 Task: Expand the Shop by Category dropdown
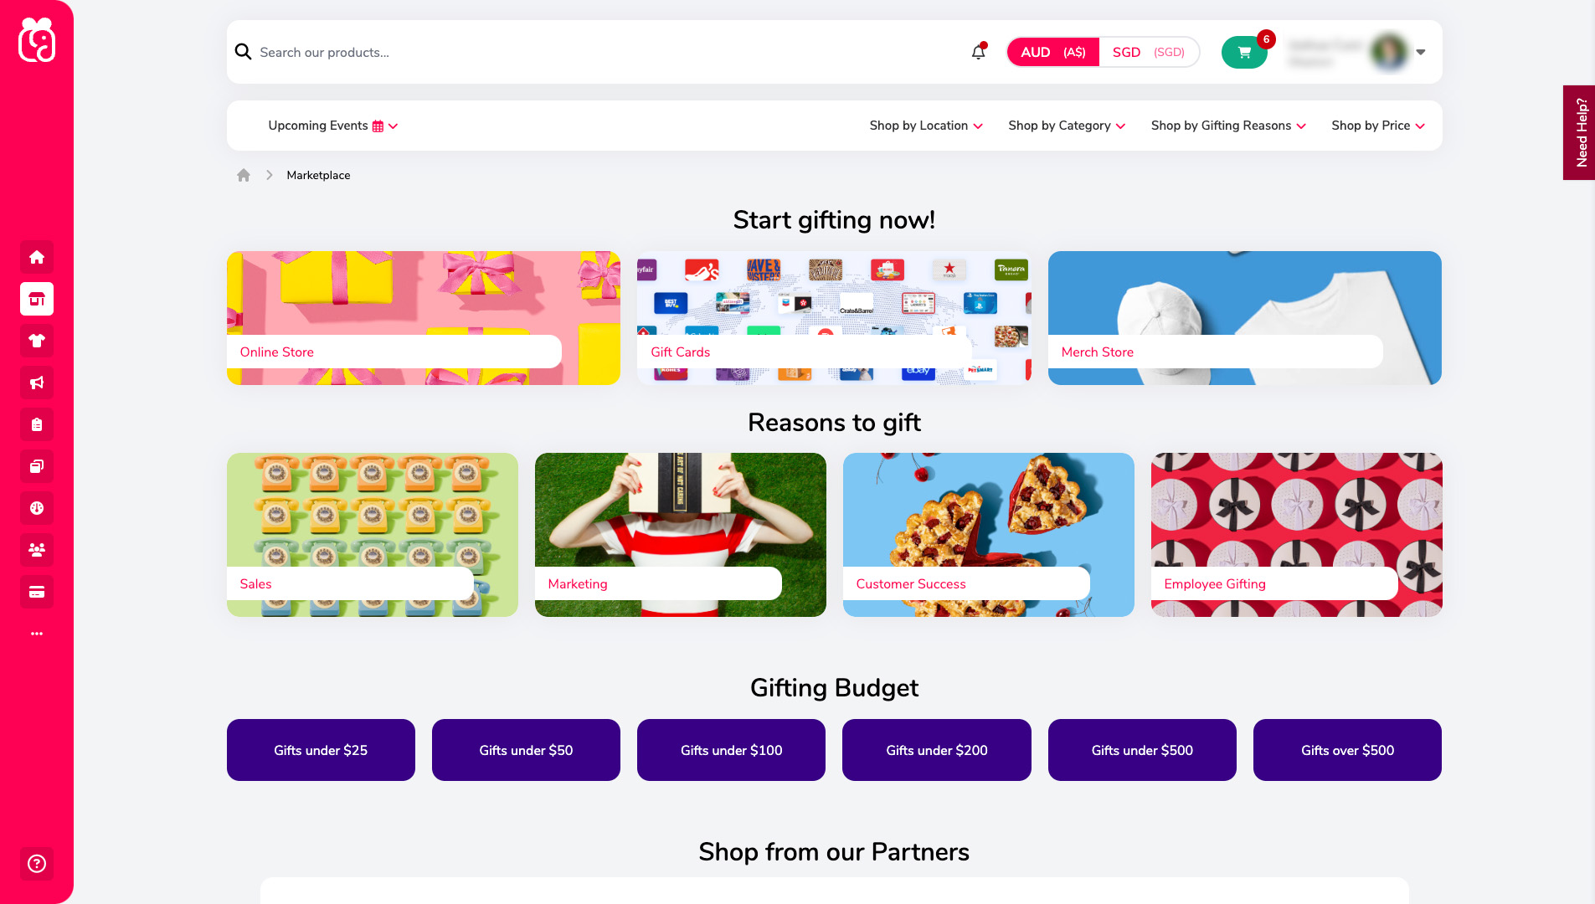(x=1067, y=126)
